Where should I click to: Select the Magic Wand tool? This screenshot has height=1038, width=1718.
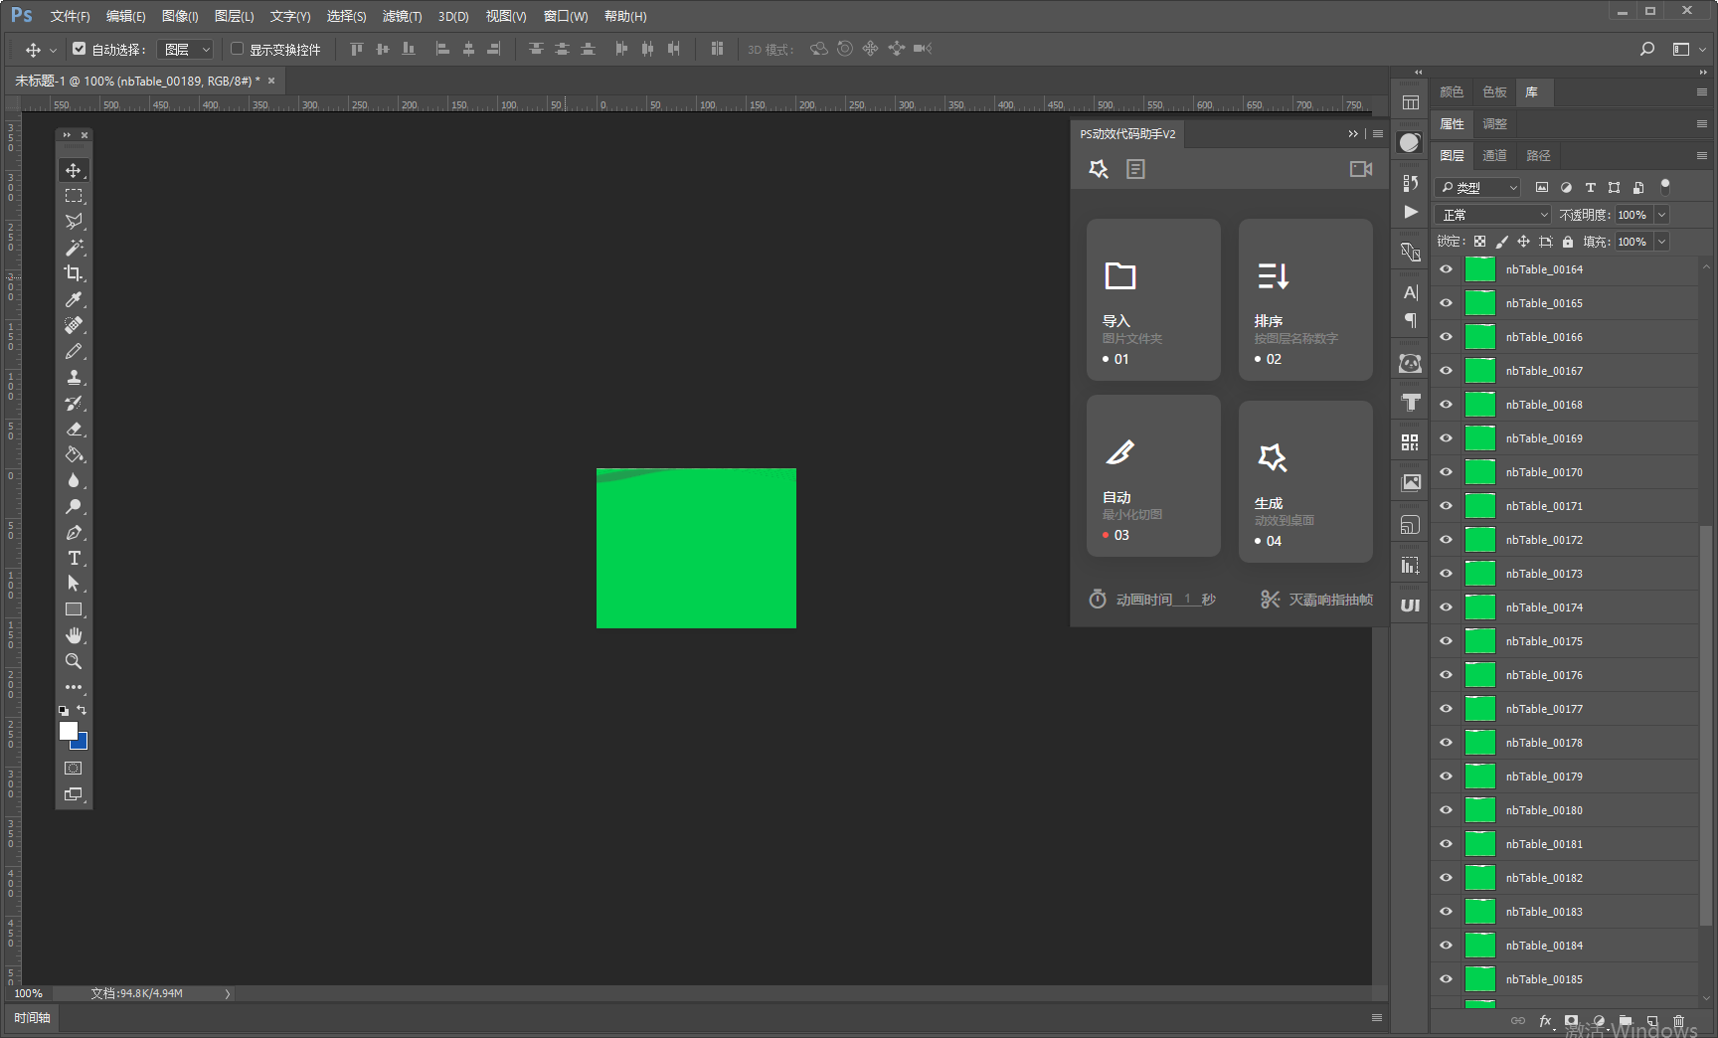(x=74, y=248)
